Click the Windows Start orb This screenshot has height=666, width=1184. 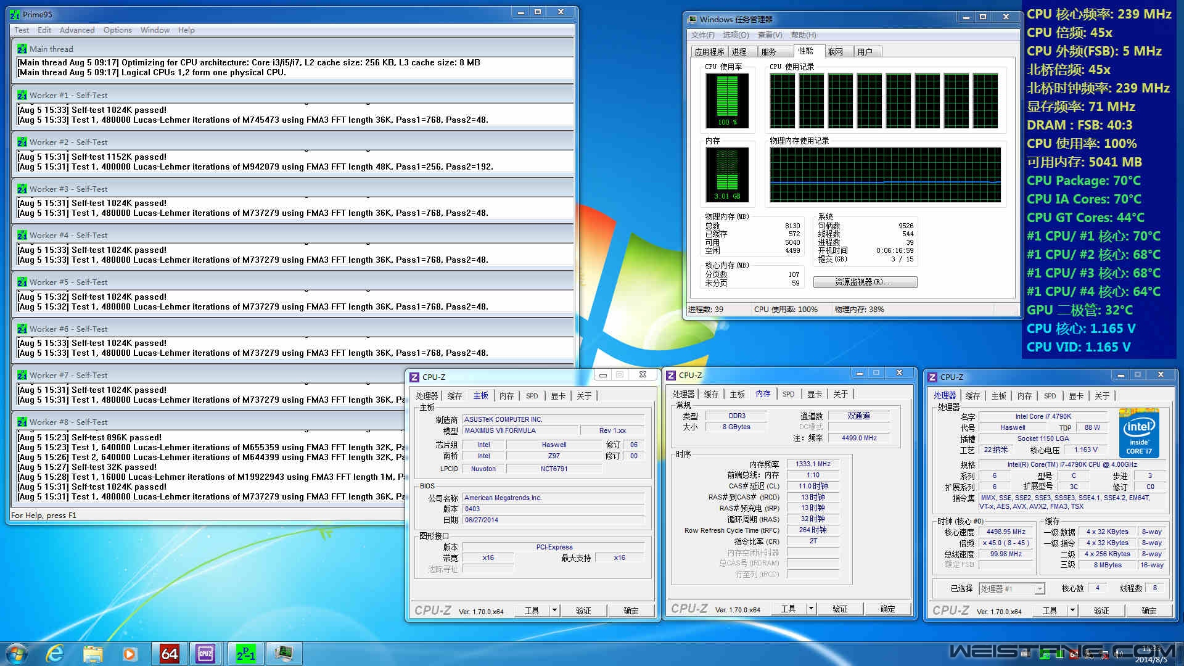tap(17, 653)
